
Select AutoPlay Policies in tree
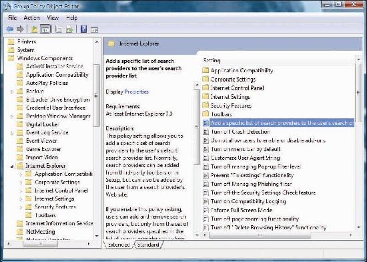[x=47, y=83]
